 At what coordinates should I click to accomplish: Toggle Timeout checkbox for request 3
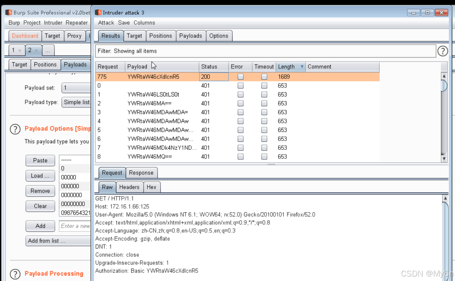pyautogui.click(x=264, y=112)
